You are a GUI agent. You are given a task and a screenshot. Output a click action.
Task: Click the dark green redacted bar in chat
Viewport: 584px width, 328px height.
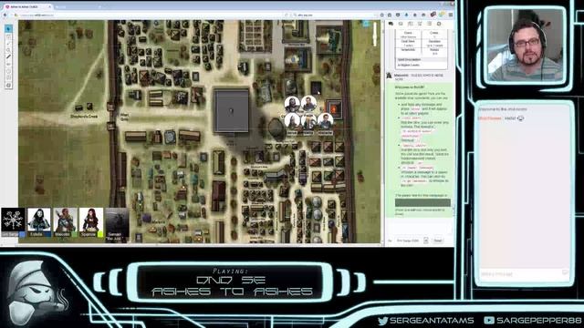click(x=422, y=202)
